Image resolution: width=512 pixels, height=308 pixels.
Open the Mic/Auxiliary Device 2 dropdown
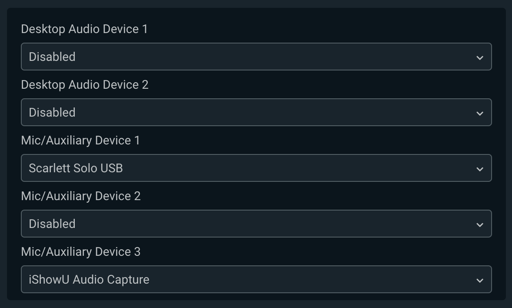[256, 224]
